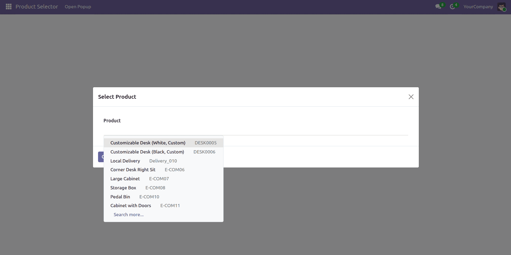This screenshot has height=255, width=511.
Task: Select Local Delivery from the dropdown
Action: (x=125, y=161)
